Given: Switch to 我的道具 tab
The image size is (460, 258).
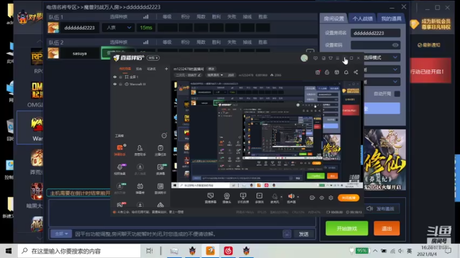Looking at the screenshot, I should pos(391,19).
